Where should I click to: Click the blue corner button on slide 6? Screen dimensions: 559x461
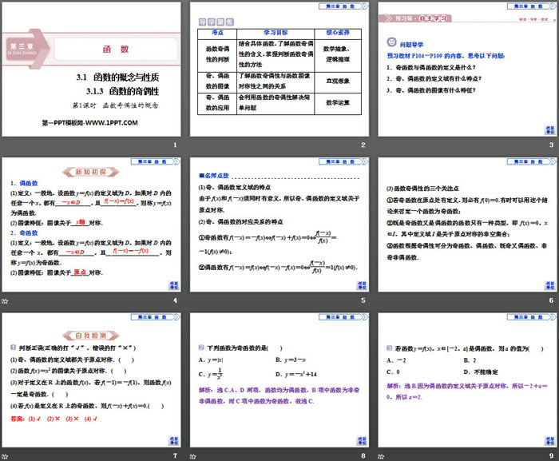pos(549,285)
